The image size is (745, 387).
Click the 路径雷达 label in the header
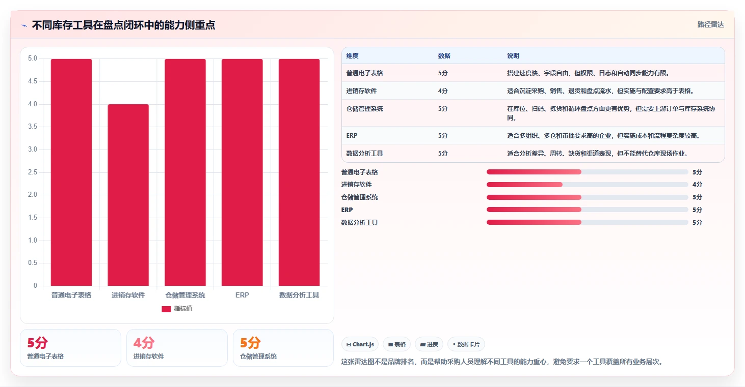pyautogui.click(x=710, y=24)
